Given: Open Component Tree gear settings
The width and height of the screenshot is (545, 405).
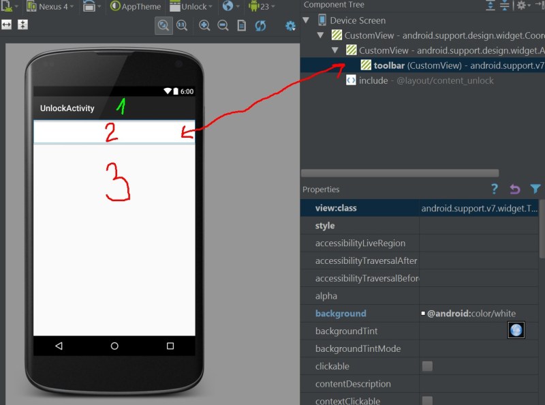Looking at the screenshot, I should click(x=523, y=5).
